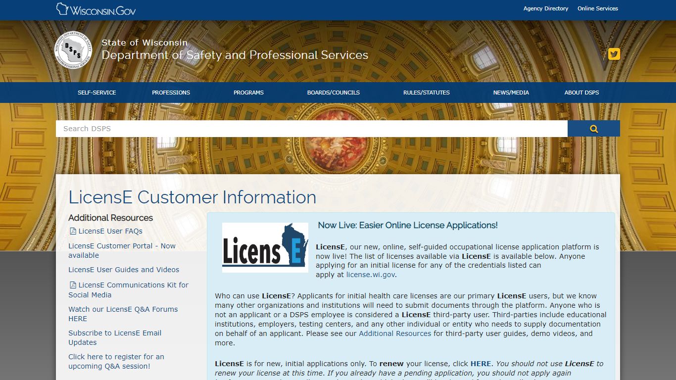Viewport: 676px width, 380px height.
Task: Open LicensE User Guides and Videos
Action: (x=124, y=270)
